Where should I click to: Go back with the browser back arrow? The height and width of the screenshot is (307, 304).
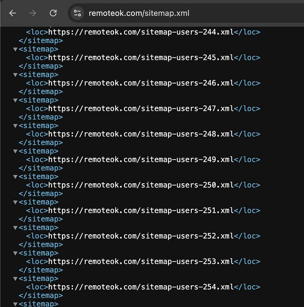coord(13,13)
